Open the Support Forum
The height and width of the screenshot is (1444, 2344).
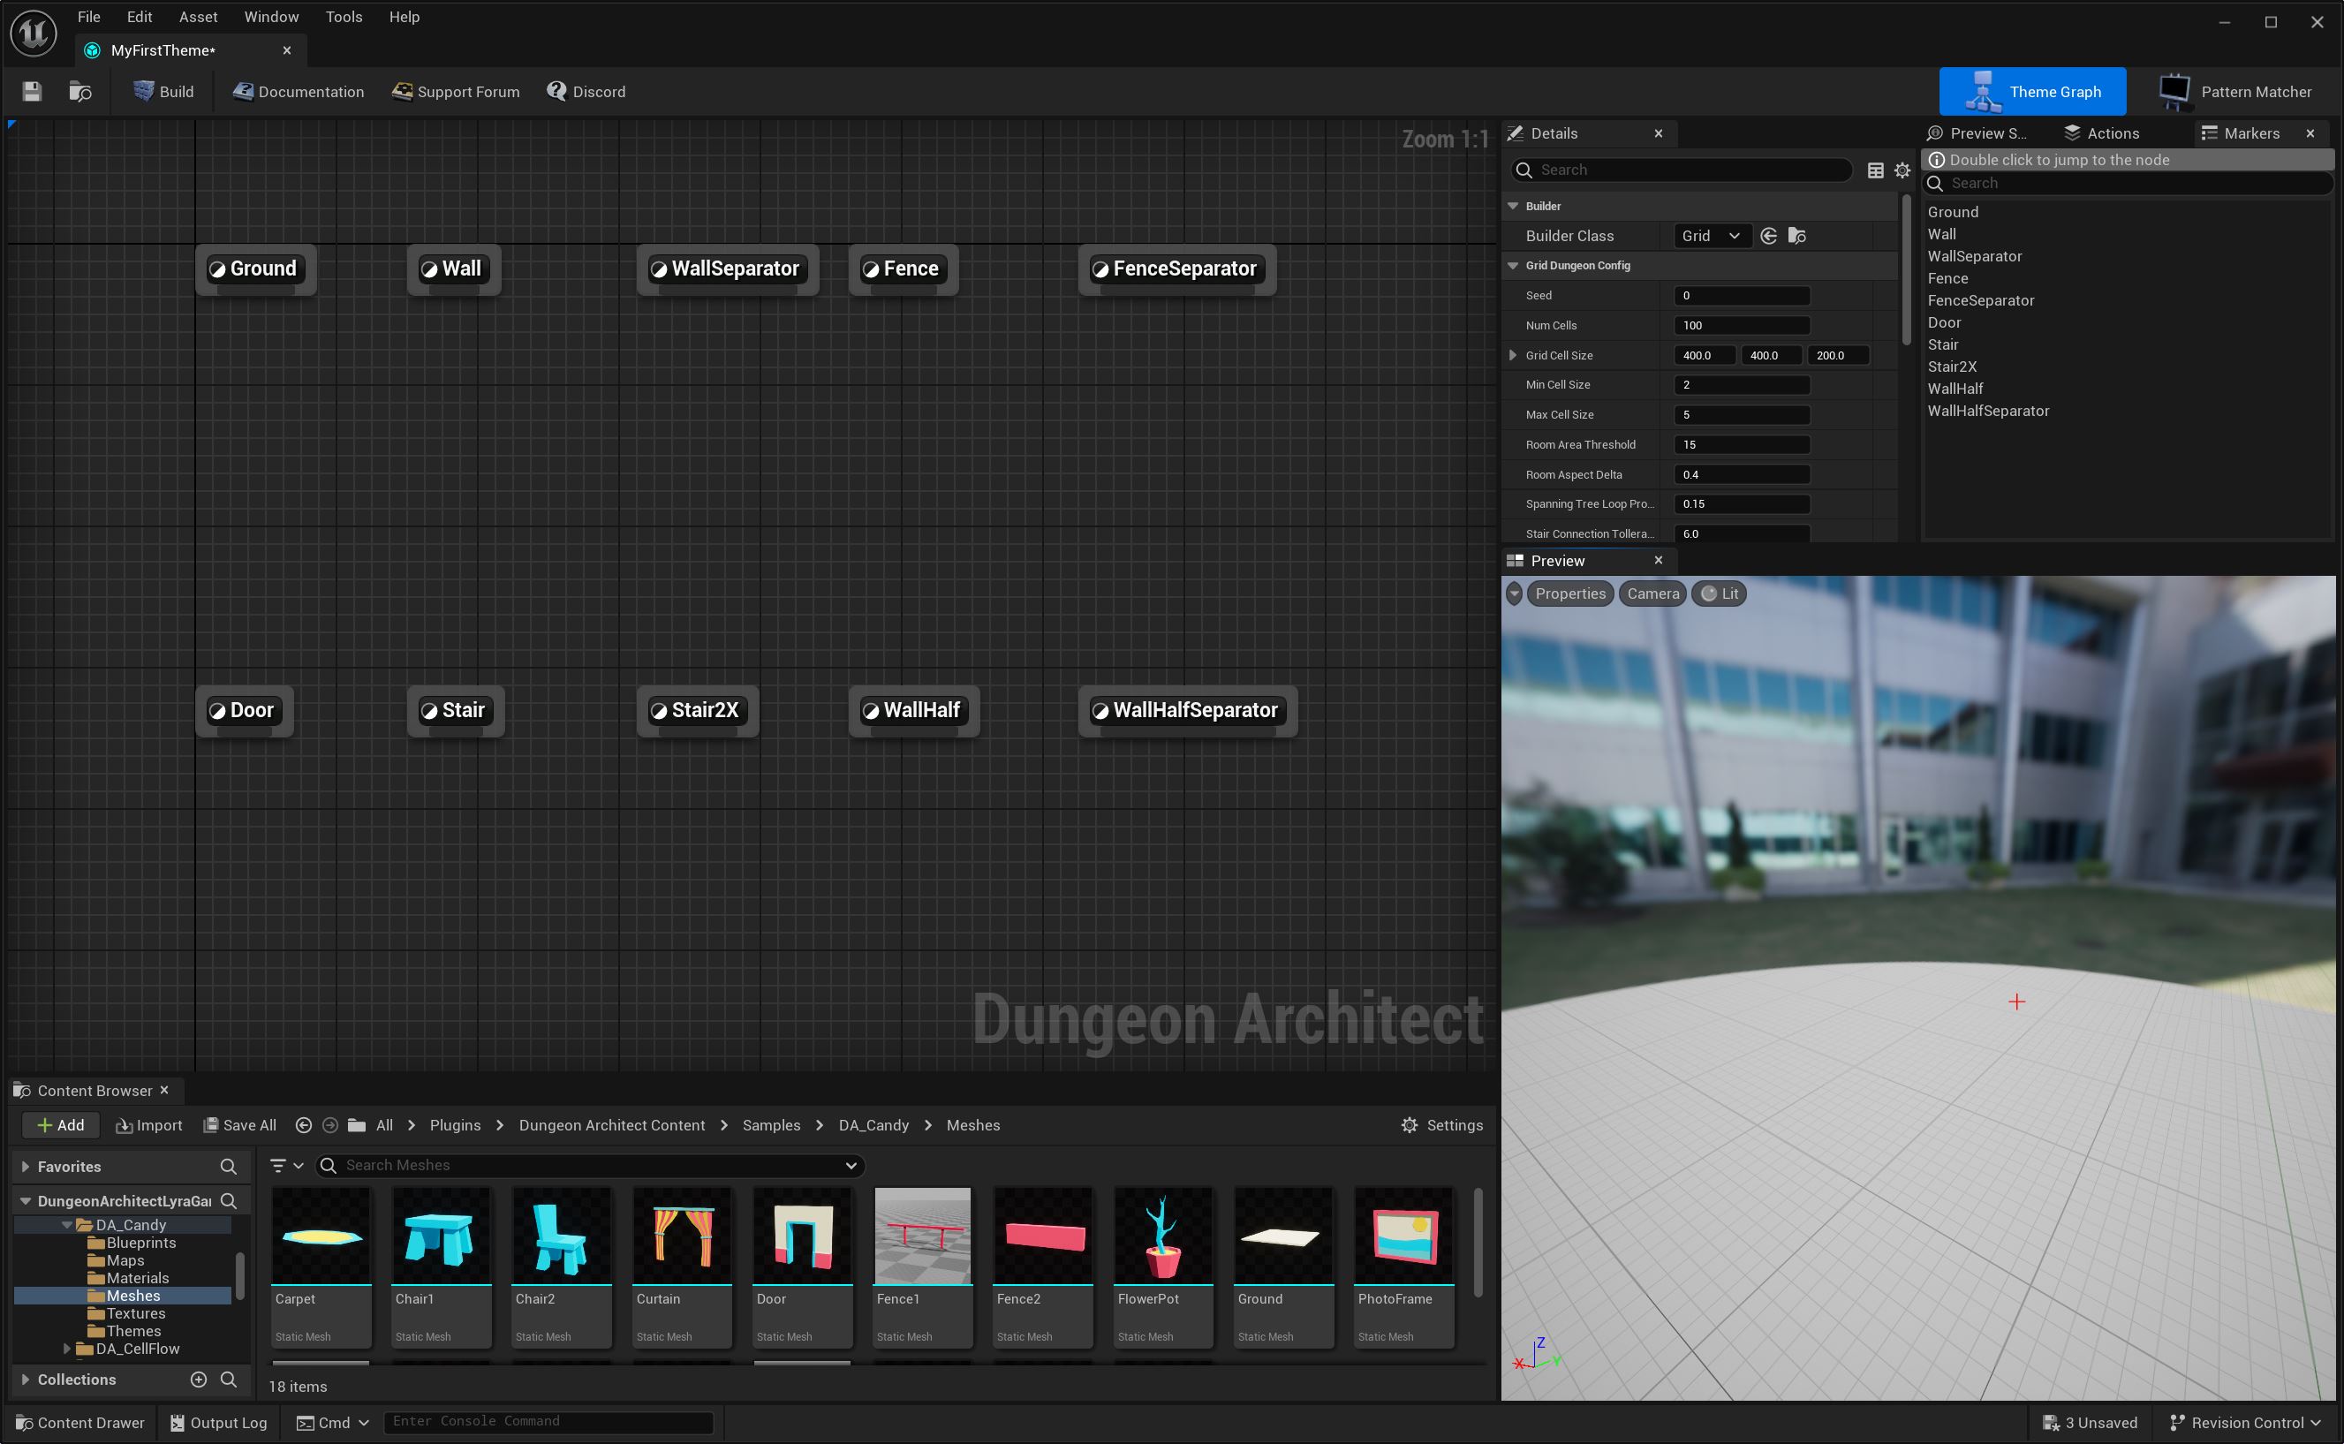coord(456,92)
